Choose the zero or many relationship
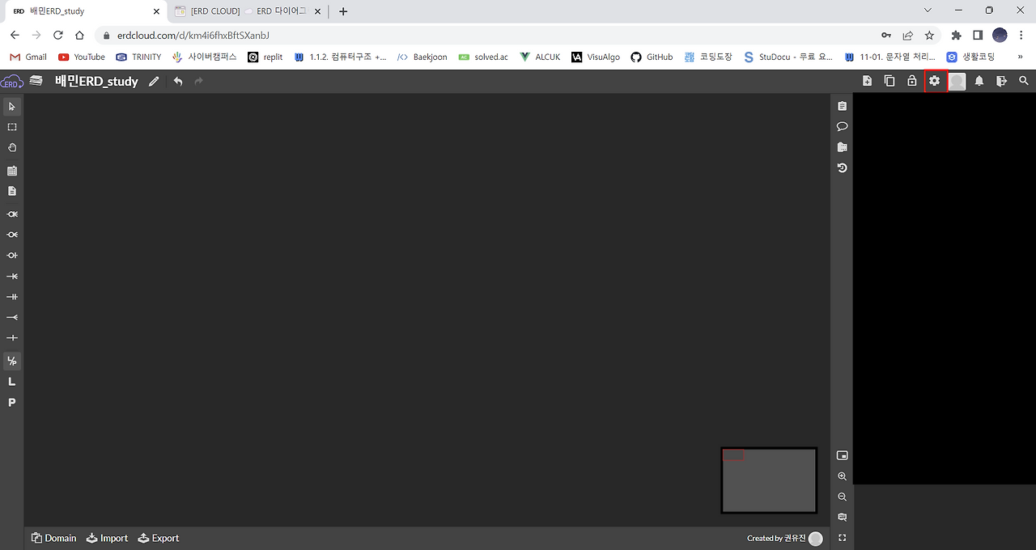The image size is (1036, 550). pyautogui.click(x=12, y=235)
